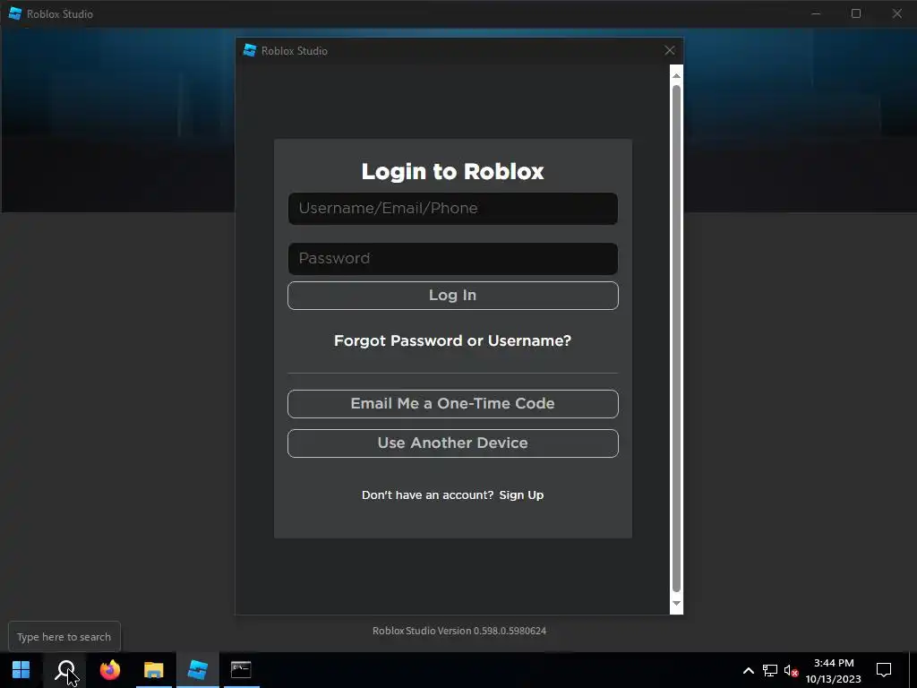917x688 pixels.
Task: Click the Log In button
Action: [452, 296]
